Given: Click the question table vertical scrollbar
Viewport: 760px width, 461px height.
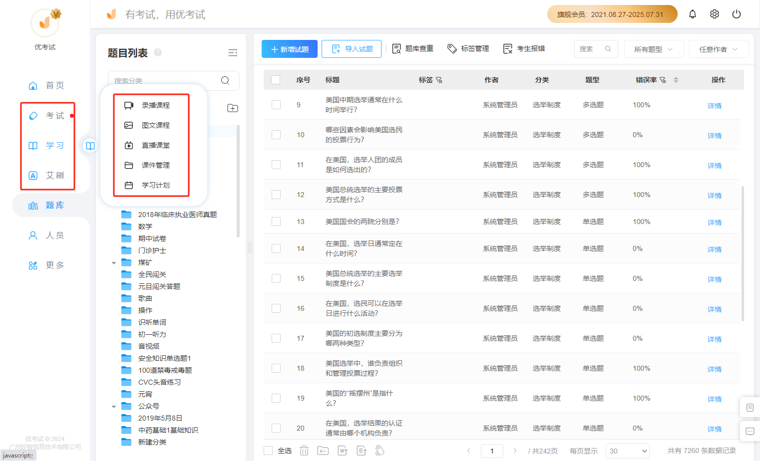Looking at the screenshot, I should [743, 253].
